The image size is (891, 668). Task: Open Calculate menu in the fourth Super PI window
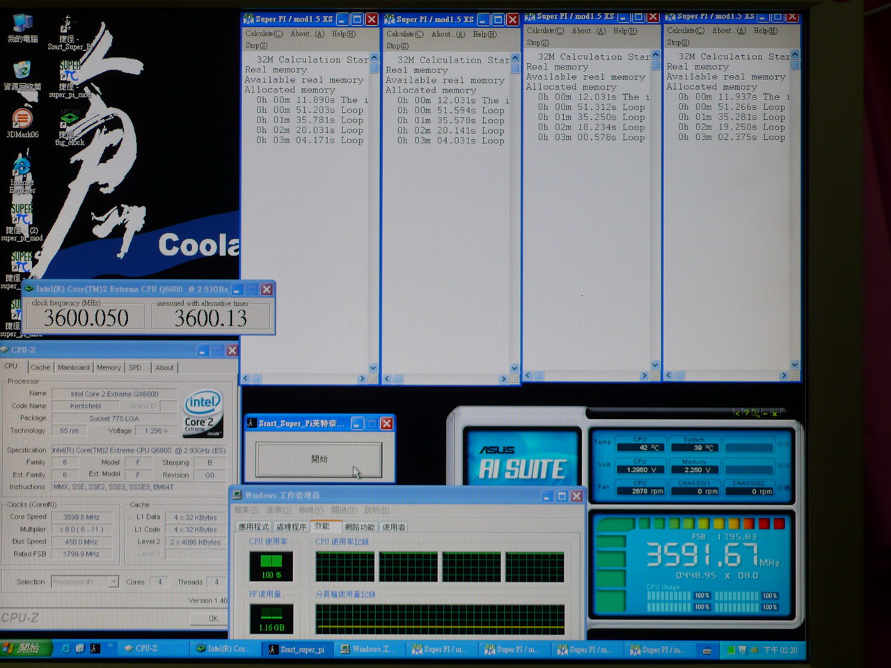686,31
